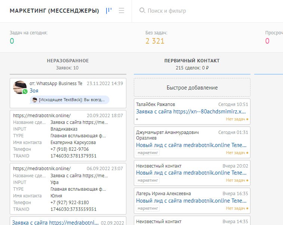
Task: Click the WhatsApp badge on Зоя's avatar
Action: click(x=25, y=91)
